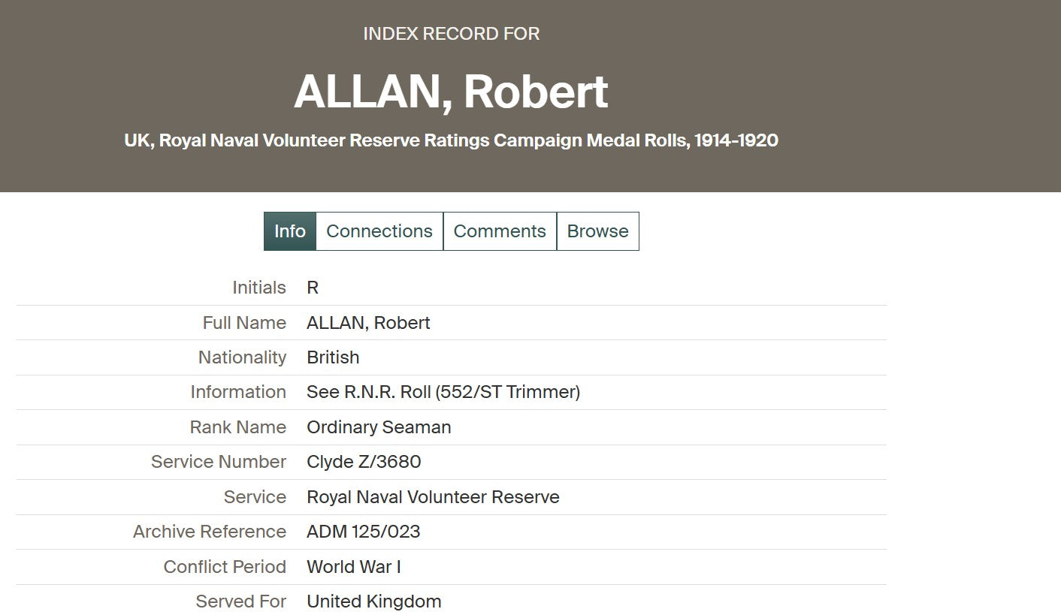Go to the Browse tab
The image size is (1061, 612).
[x=597, y=231]
